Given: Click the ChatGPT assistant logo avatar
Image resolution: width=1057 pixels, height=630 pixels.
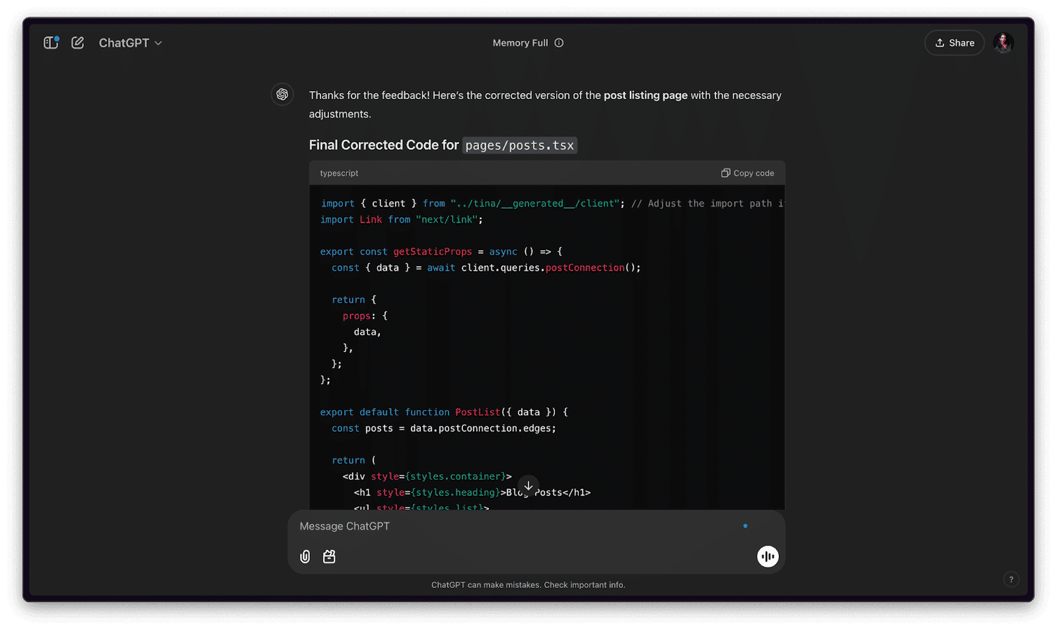Looking at the screenshot, I should pyautogui.click(x=282, y=95).
